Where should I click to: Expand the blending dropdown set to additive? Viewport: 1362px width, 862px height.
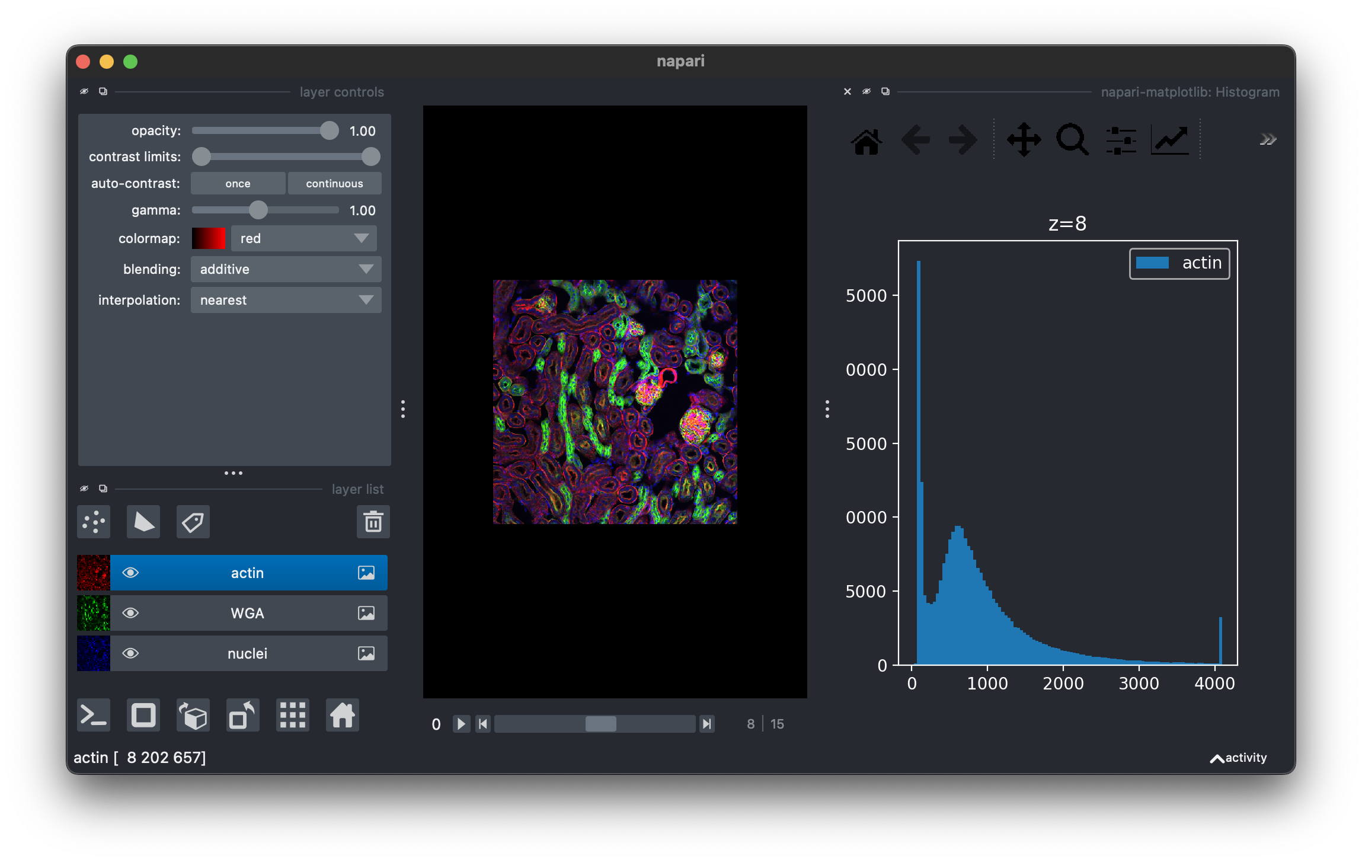(286, 269)
